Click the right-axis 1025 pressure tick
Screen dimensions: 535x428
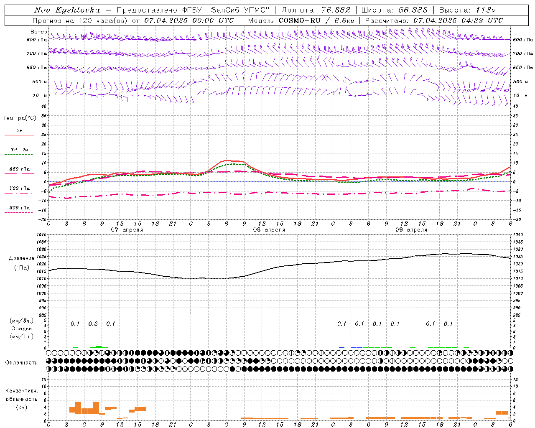click(x=517, y=257)
